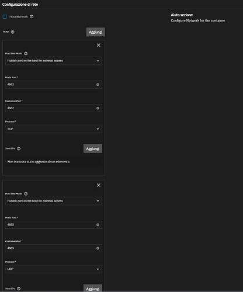Remove the first port entry with X
The width and height of the screenshot is (243, 292).
click(x=99, y=45)
